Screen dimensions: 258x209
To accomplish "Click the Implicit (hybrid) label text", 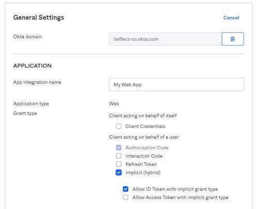I will coord(143,173).
